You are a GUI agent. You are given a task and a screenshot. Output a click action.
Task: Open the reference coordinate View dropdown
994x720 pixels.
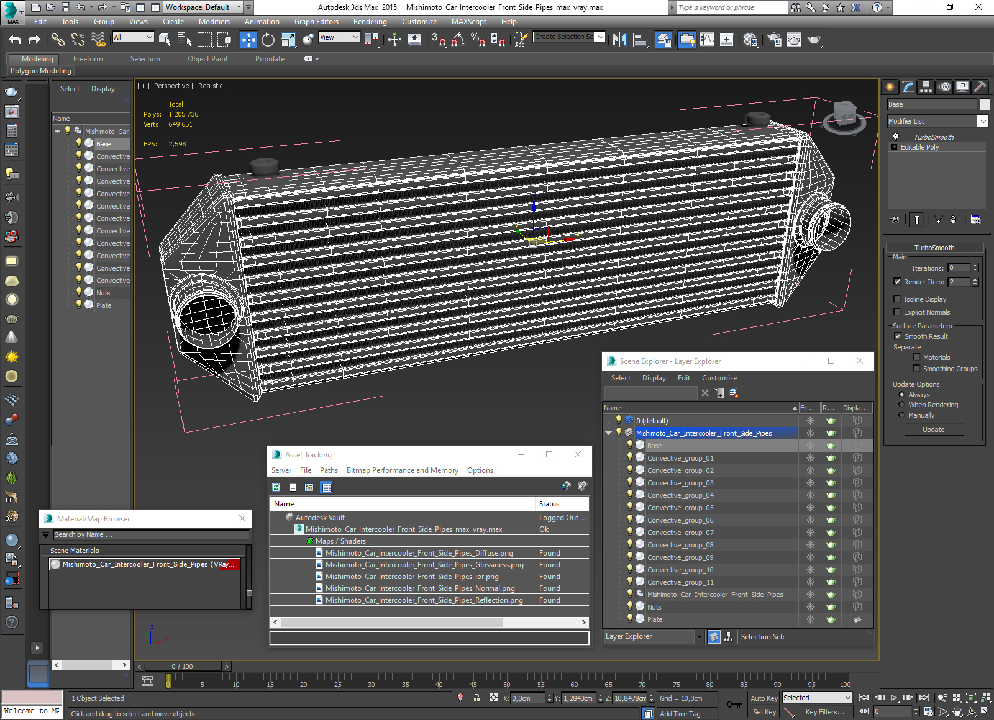[339, 37]
